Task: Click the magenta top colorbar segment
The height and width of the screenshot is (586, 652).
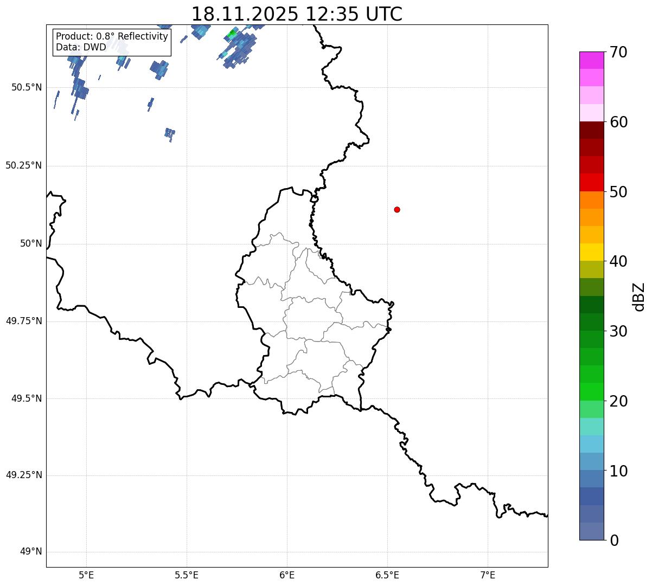Action: click(592, 60)
